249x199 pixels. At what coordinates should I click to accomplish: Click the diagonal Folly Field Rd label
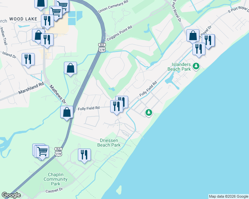pos(148,89)
